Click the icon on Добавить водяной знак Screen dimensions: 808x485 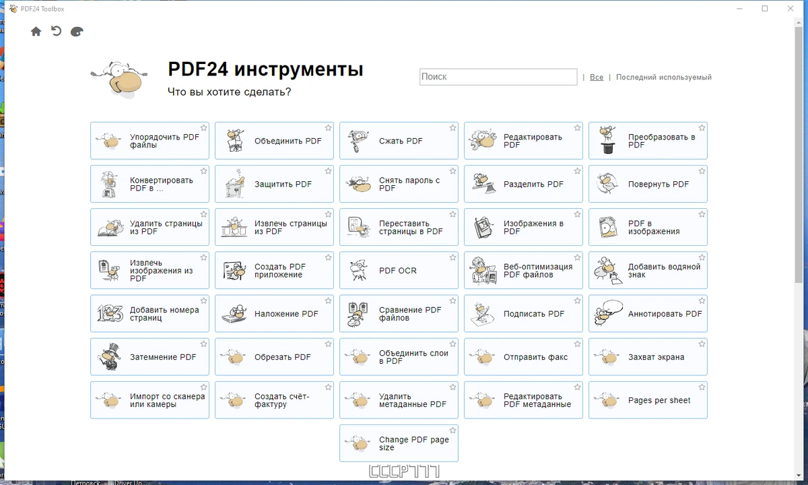pyautogui.click(x=607, y=270)
